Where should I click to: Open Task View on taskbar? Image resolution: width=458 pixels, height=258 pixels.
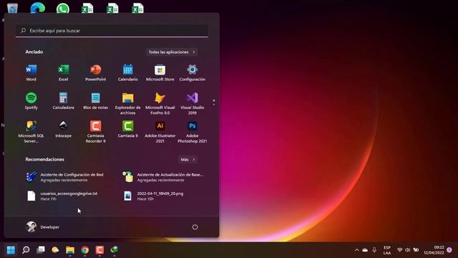[41, 250]
